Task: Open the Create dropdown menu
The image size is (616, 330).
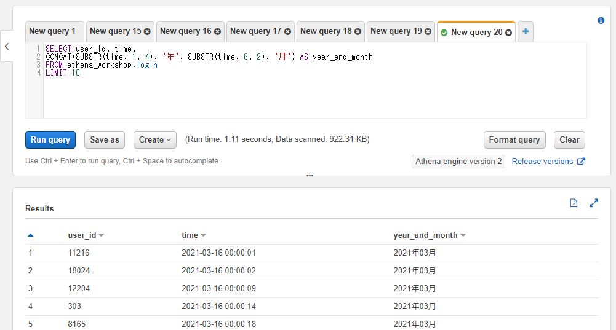Action: click(155, 139)
